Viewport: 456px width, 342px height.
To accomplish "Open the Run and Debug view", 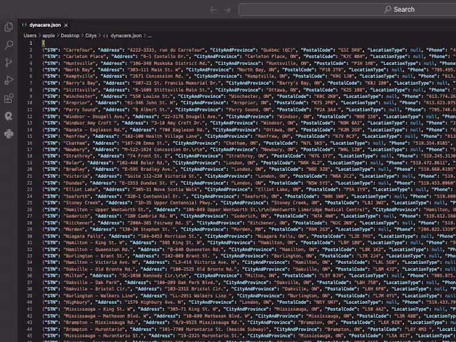I will point(9,80).
